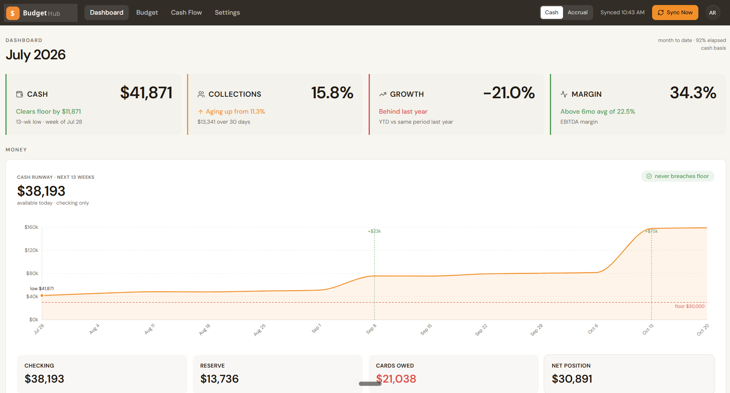
Task: Click the July 2026 heading
Action: coord(35,55)
